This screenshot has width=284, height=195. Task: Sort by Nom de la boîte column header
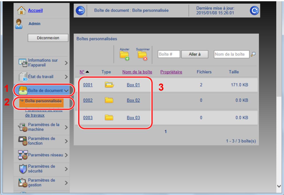coord(137,72)
